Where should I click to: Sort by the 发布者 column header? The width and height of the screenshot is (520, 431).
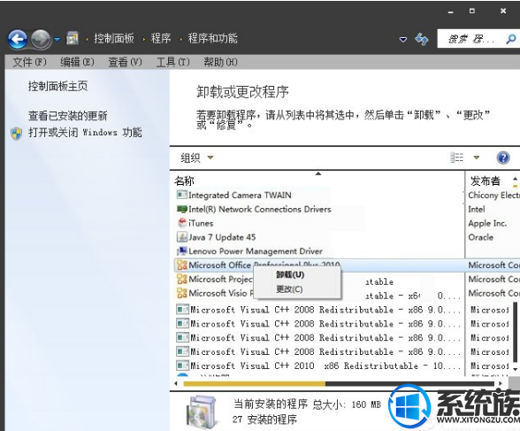[486, 181]
